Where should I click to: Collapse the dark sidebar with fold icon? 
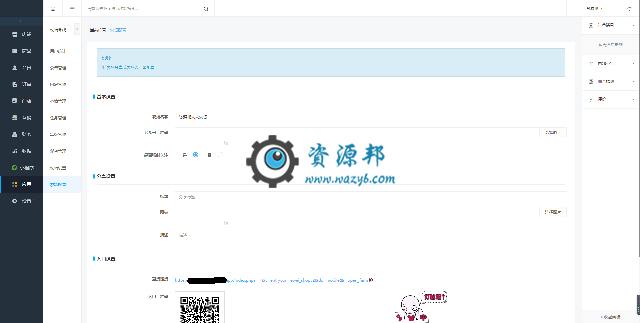pos(22,21)
